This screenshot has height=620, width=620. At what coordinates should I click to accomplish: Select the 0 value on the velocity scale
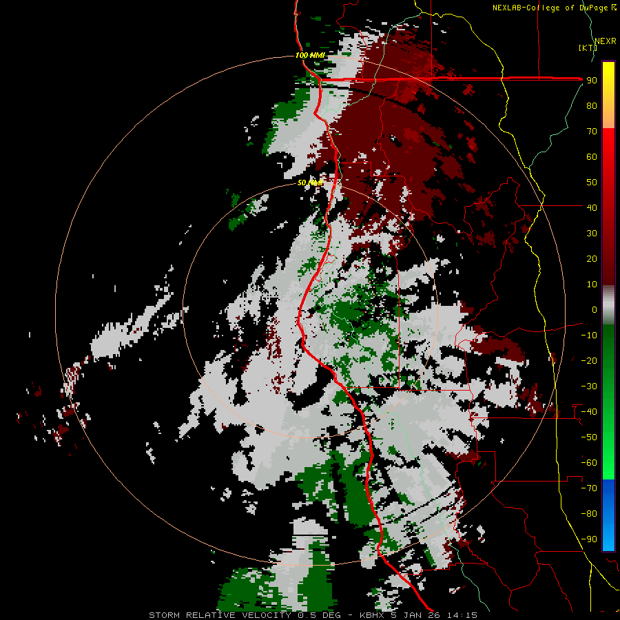point(595,309)
